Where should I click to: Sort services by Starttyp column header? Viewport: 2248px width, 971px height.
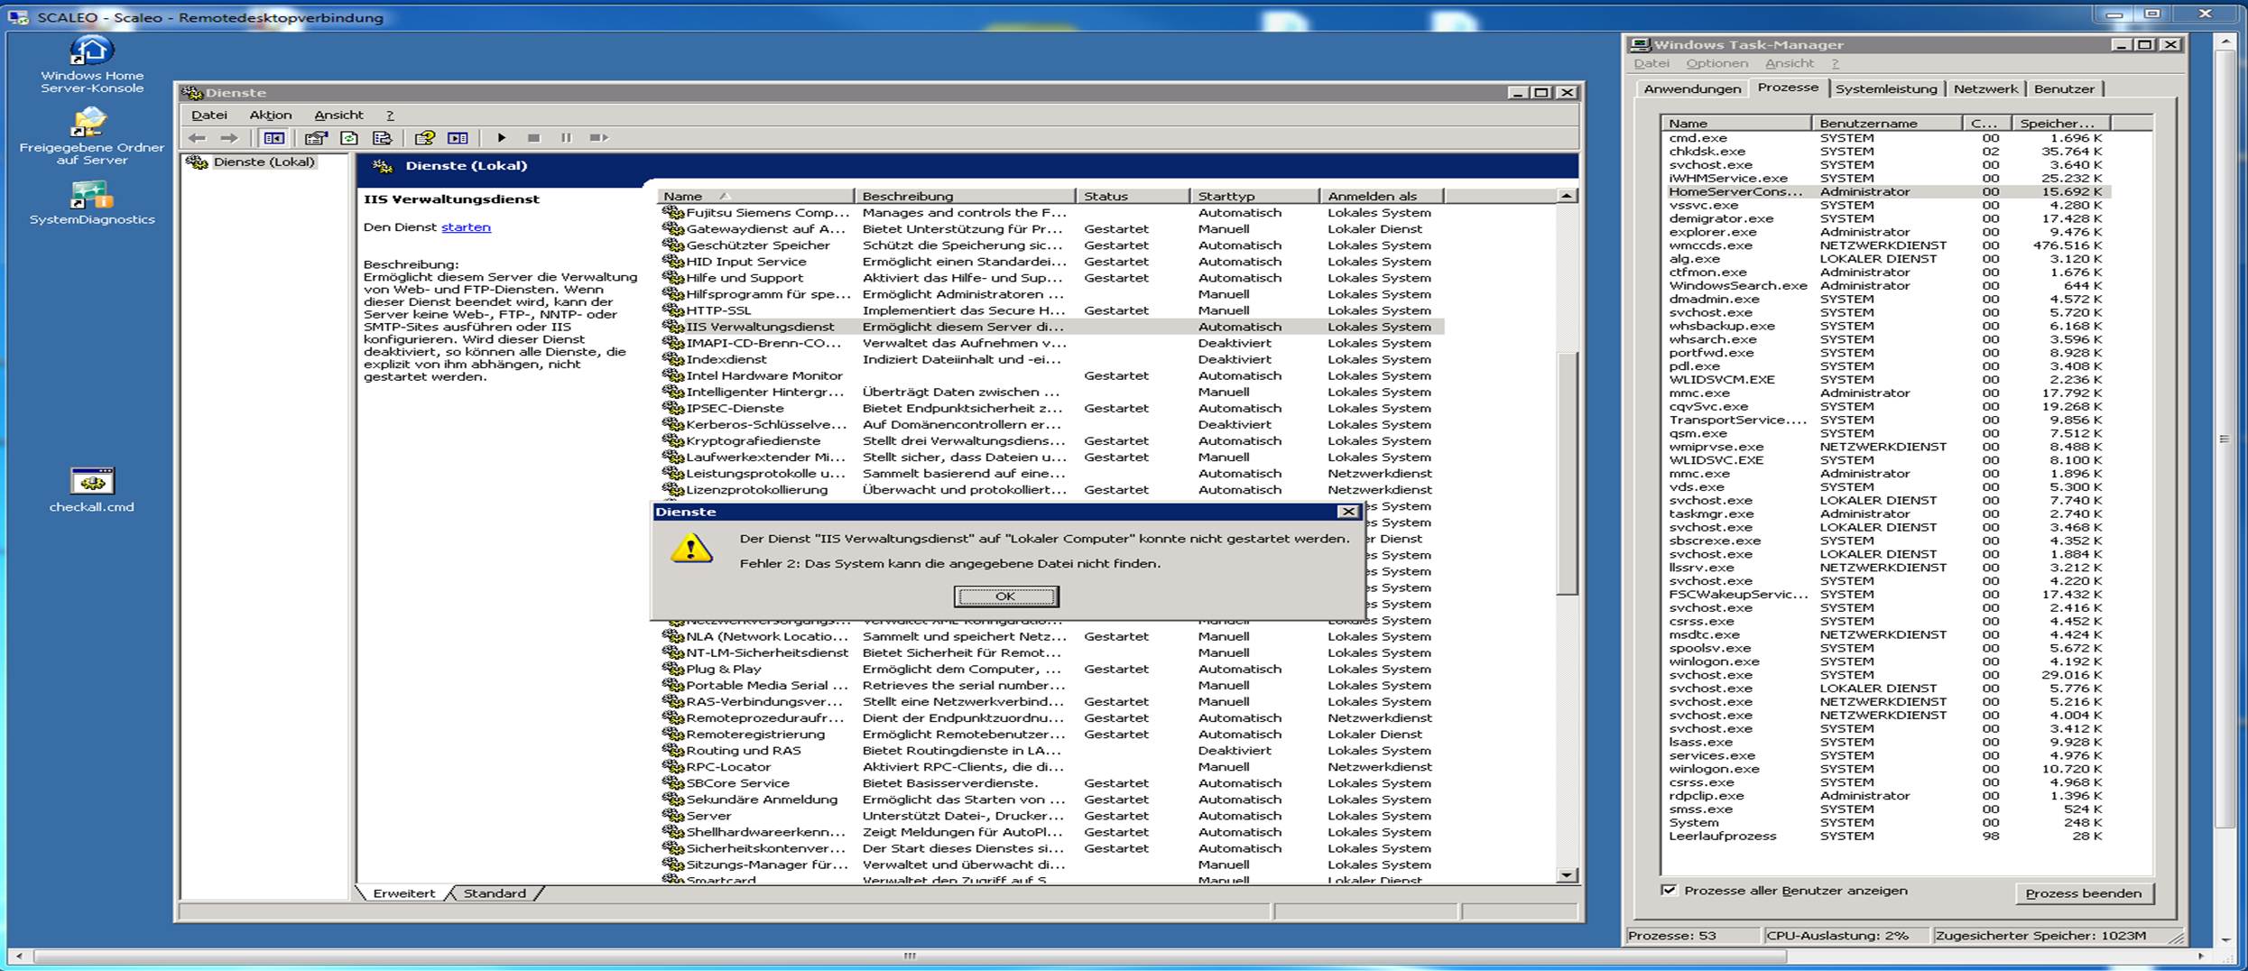1254,196
